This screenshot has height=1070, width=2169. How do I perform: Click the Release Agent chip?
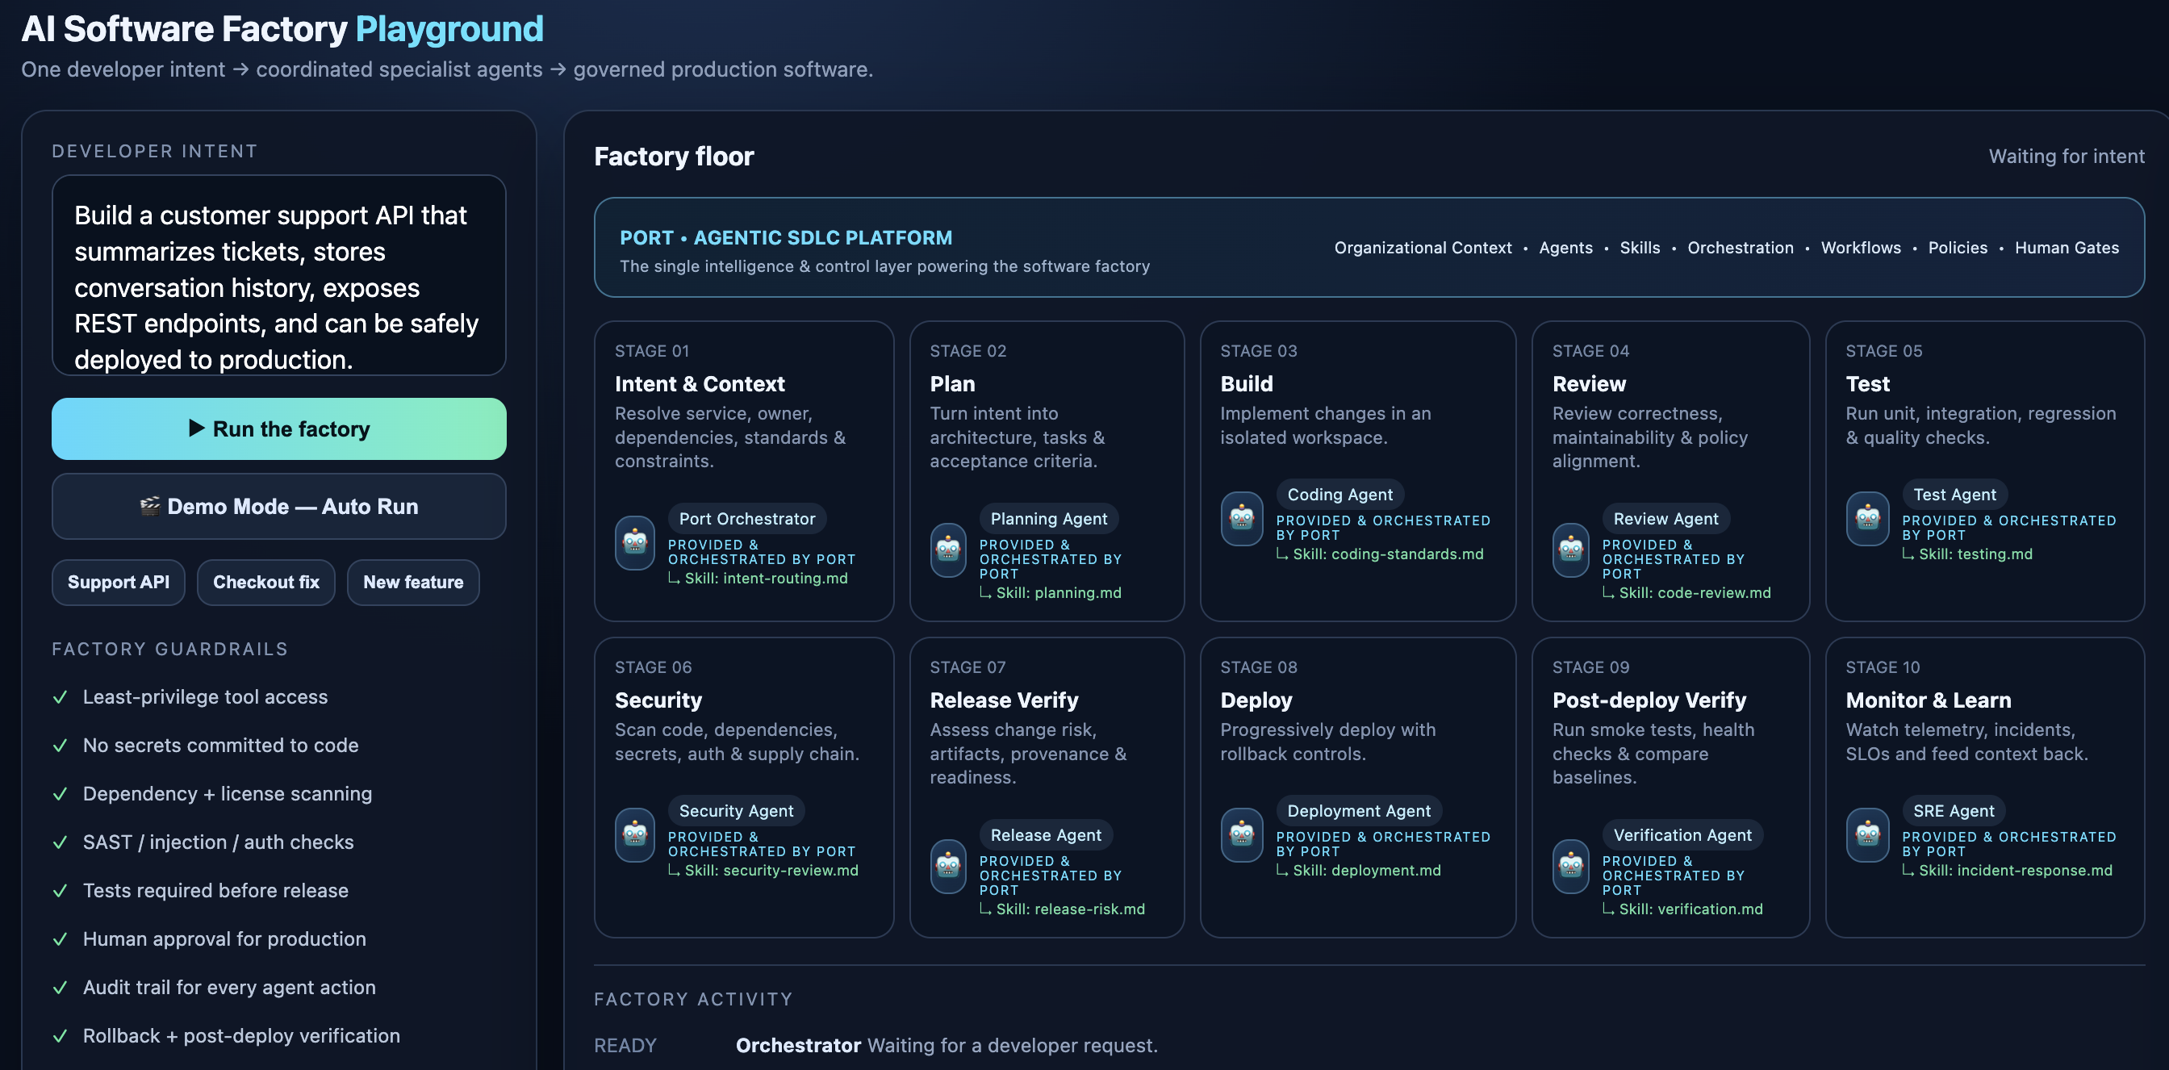(x=1046, y=836)
